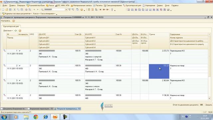Open the Казначейство/Банк menu
This screenshot has width=213, height=120.
coord(36,6)
